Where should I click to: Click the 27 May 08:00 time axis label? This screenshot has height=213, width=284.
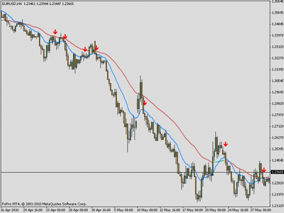pos(261,210)
